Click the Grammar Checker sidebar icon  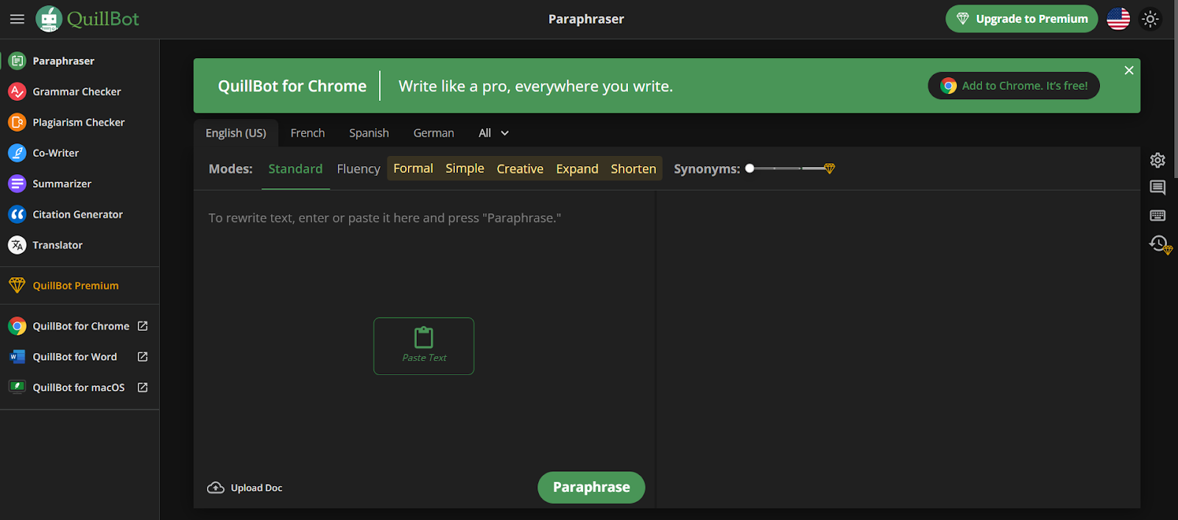(17, 92)
